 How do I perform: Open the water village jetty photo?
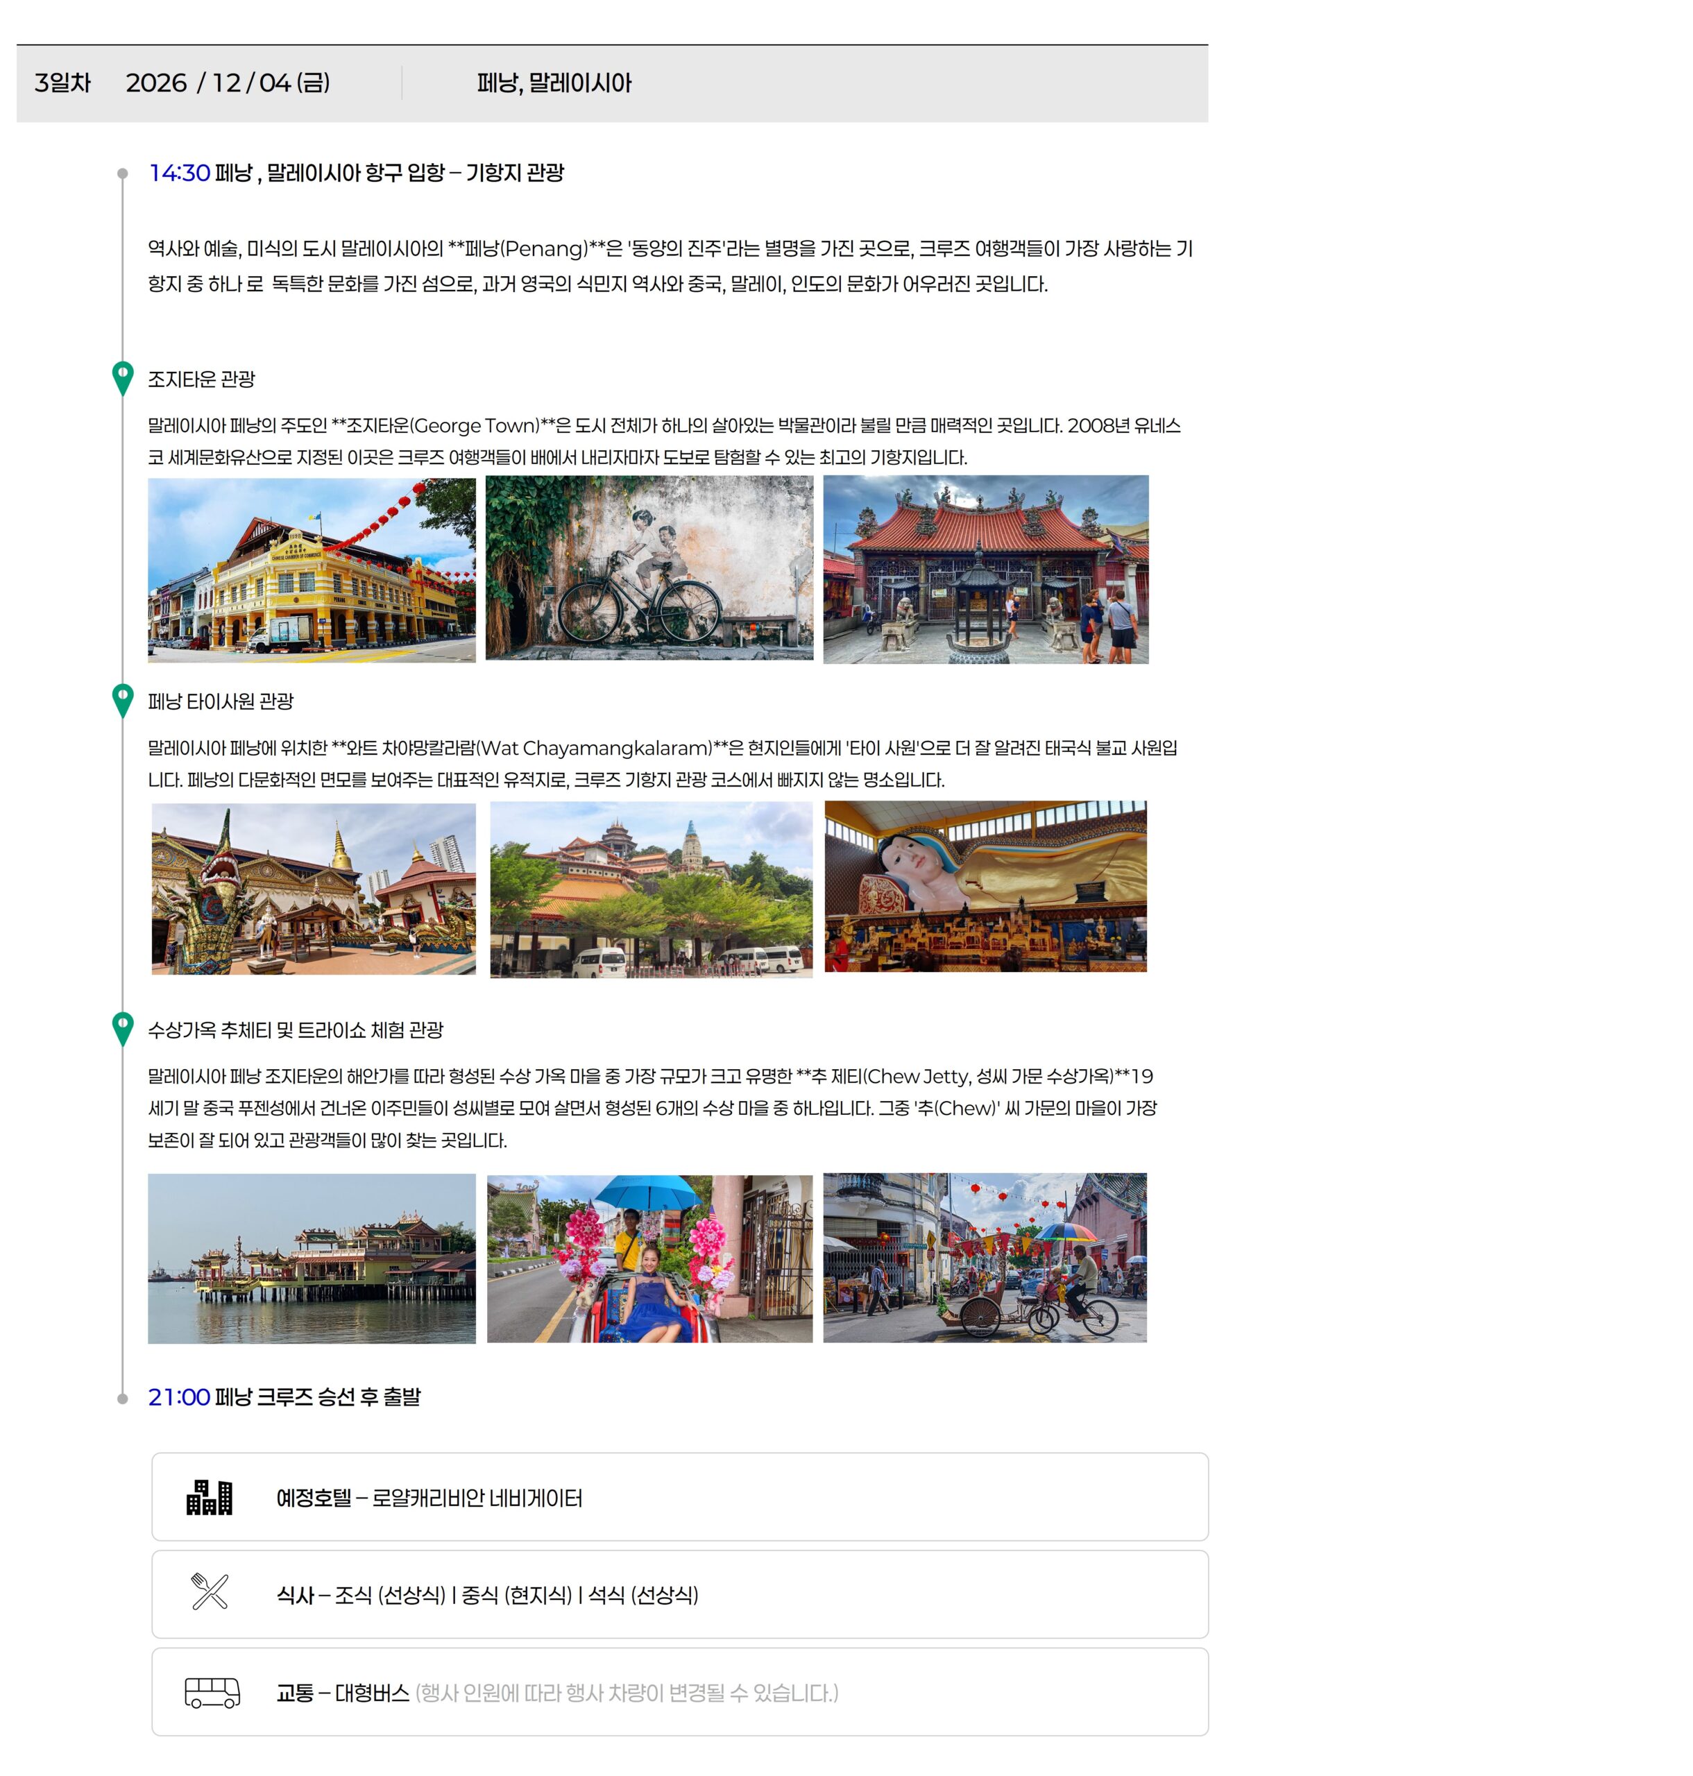[x=312, y=1258]
